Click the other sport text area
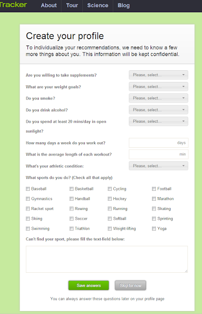 click(107, 260)
